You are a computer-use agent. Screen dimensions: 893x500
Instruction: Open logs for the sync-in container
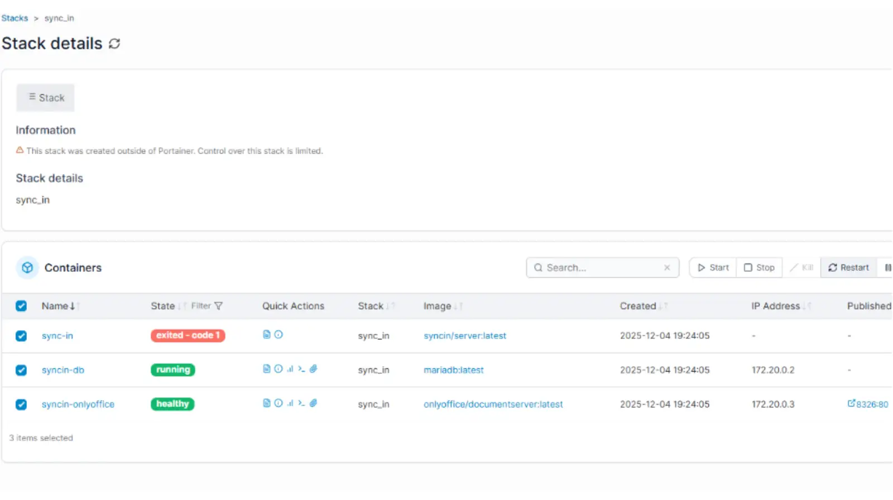coord(266,335)
